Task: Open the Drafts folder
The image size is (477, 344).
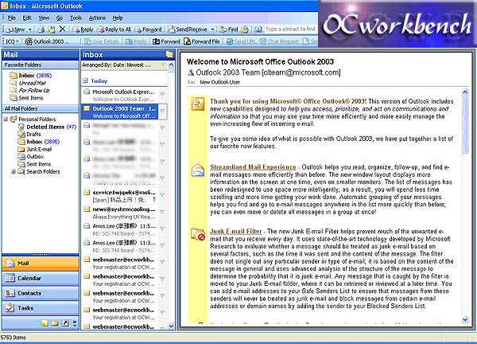Action: 29,134
